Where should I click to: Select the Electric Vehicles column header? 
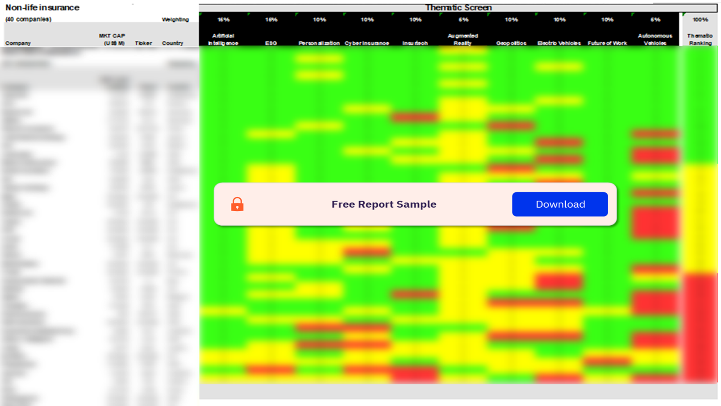coord(559,43)
